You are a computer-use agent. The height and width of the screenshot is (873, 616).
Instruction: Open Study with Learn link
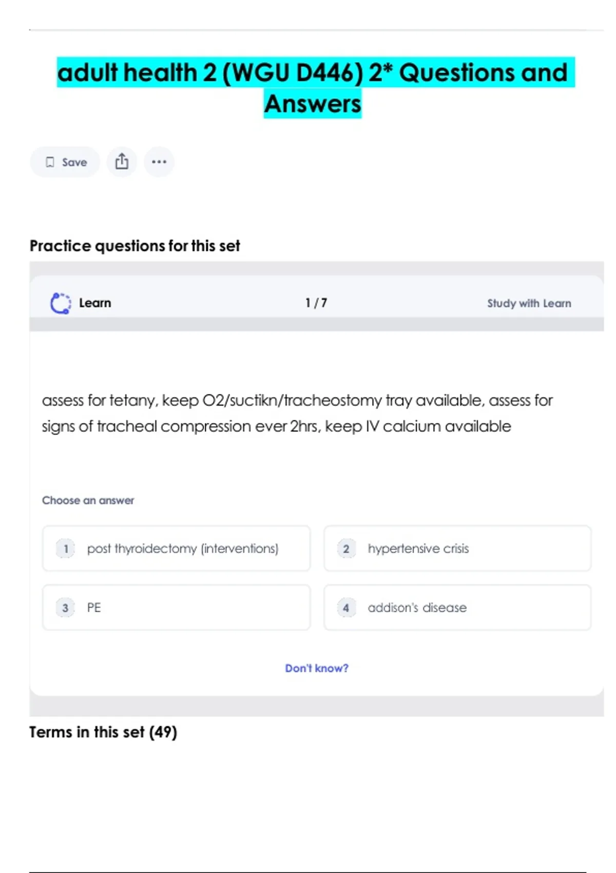529,303
